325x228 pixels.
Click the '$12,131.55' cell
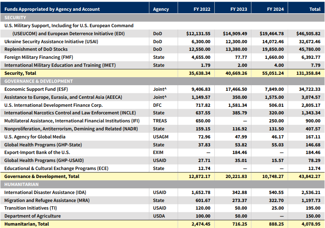coord(198,34)
